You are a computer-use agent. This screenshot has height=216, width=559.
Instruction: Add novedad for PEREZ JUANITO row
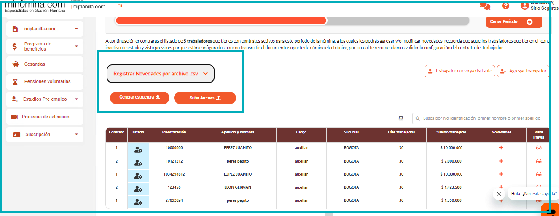coord(501,148)
